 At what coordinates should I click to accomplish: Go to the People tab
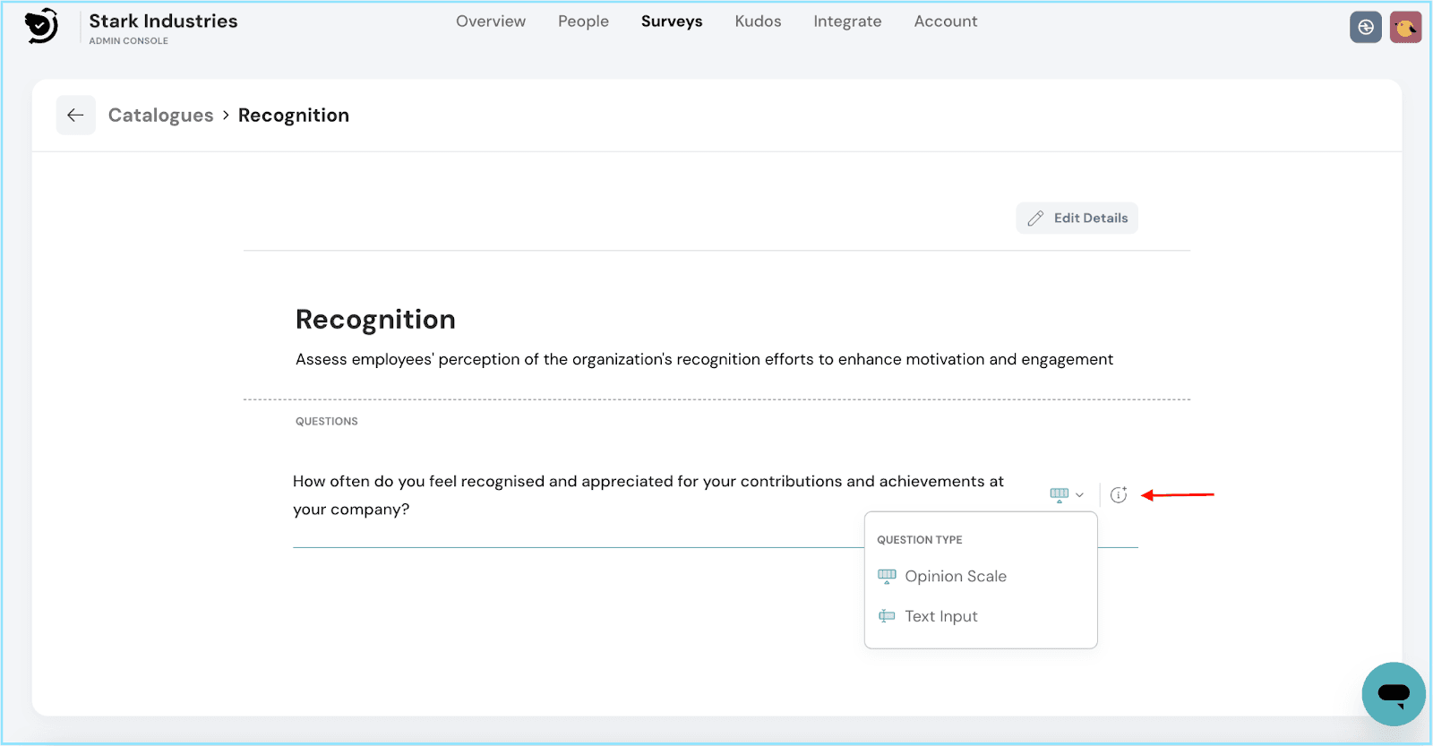583,21
